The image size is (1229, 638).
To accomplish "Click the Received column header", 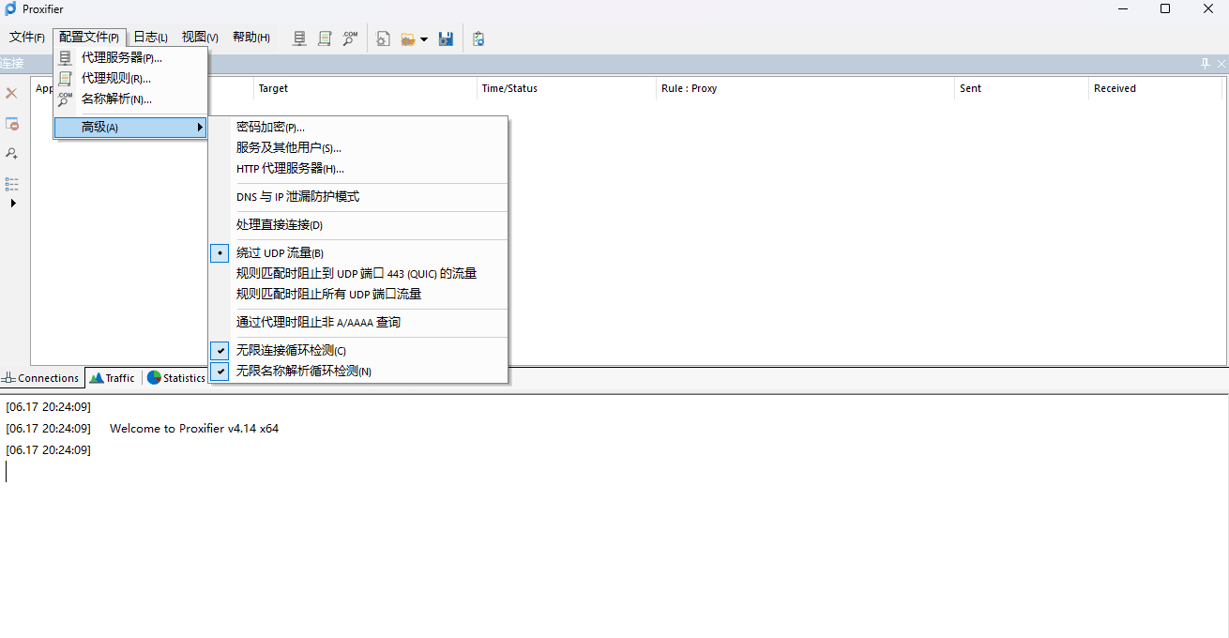I will click(x=1158, y=88).
